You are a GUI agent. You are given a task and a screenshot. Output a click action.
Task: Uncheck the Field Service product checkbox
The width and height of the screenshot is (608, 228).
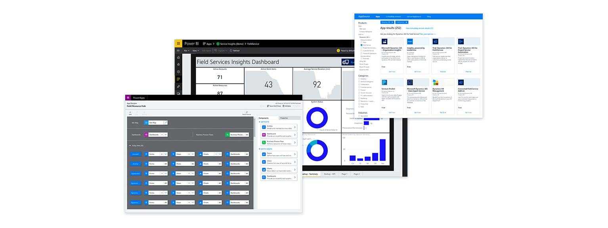point(361,45)
